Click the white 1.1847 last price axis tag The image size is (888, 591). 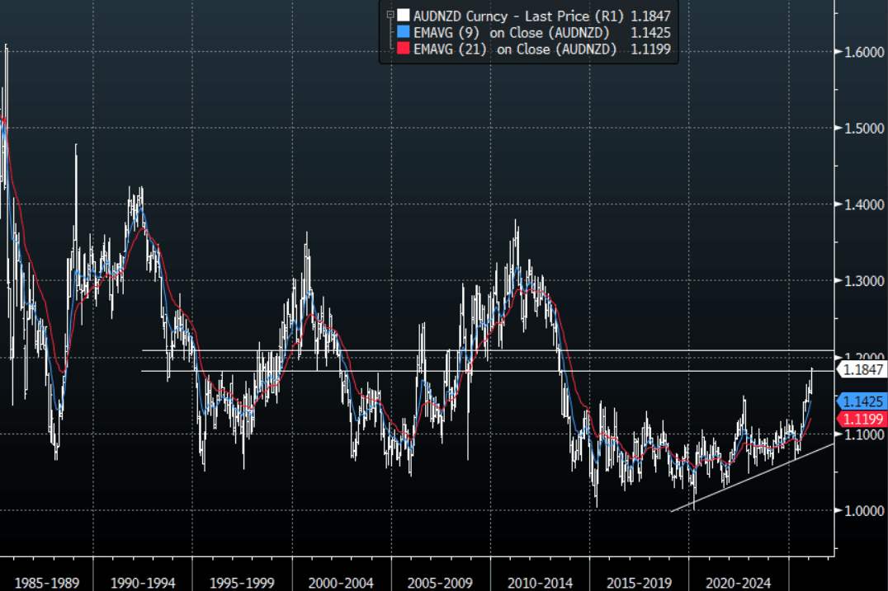(862, 370)
